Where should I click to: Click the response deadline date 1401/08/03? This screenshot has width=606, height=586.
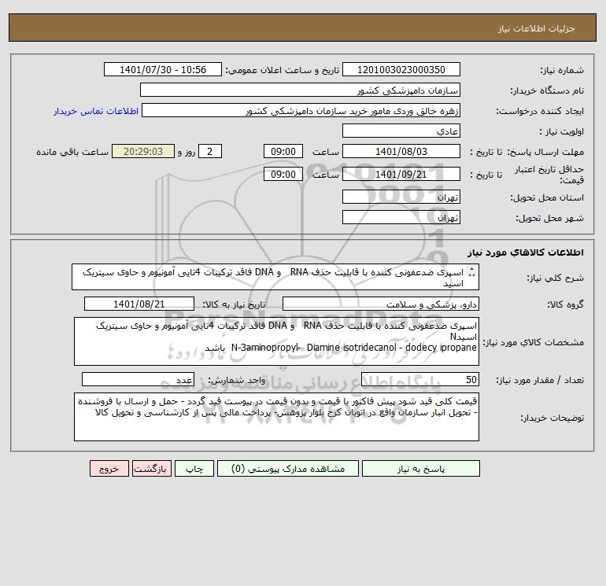[x=401, y=152]
